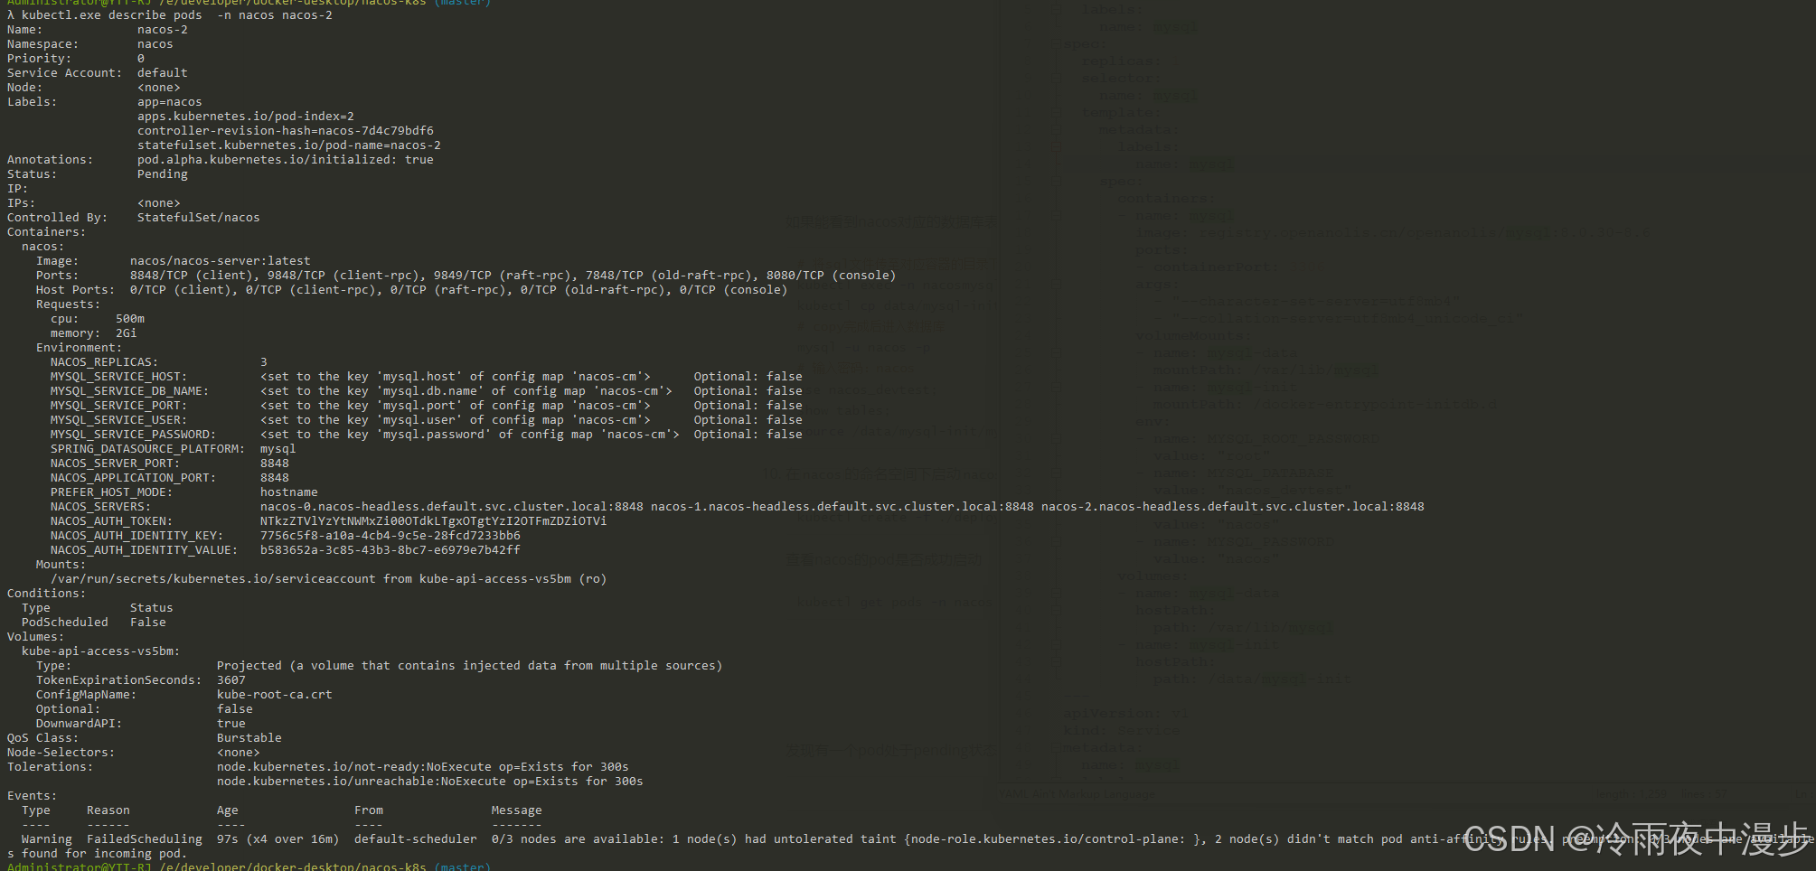Select the 'PodScheduled' condition type
The height and width of the screenshot is (871, 1816).
65,623
